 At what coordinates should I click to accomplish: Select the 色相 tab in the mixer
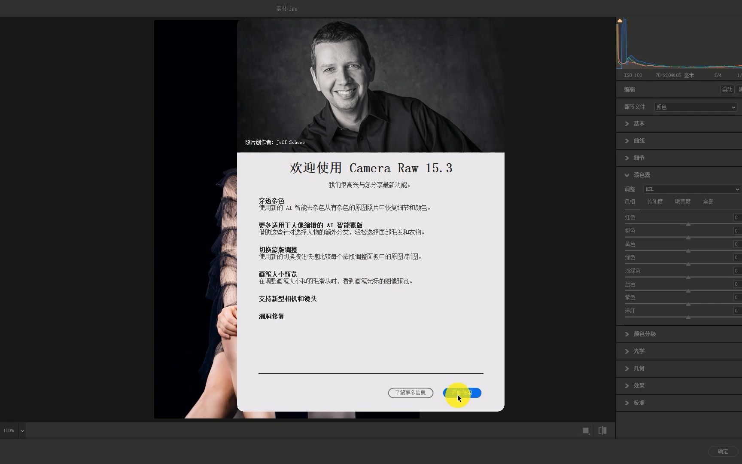630,201
